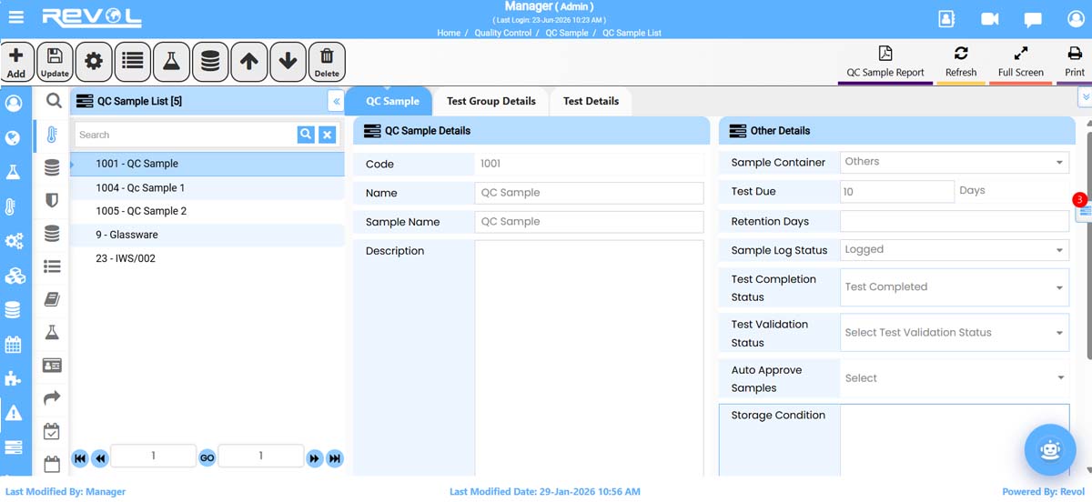Move record up with arrow icon
The image size is (1092, 502).
(x=249, y=62)
